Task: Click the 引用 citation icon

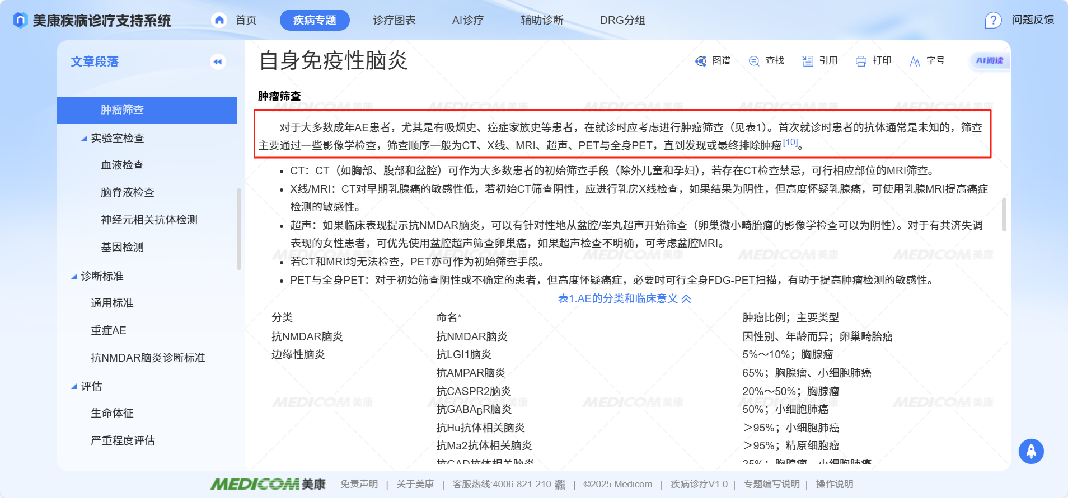Action: (x=808, y=61)
